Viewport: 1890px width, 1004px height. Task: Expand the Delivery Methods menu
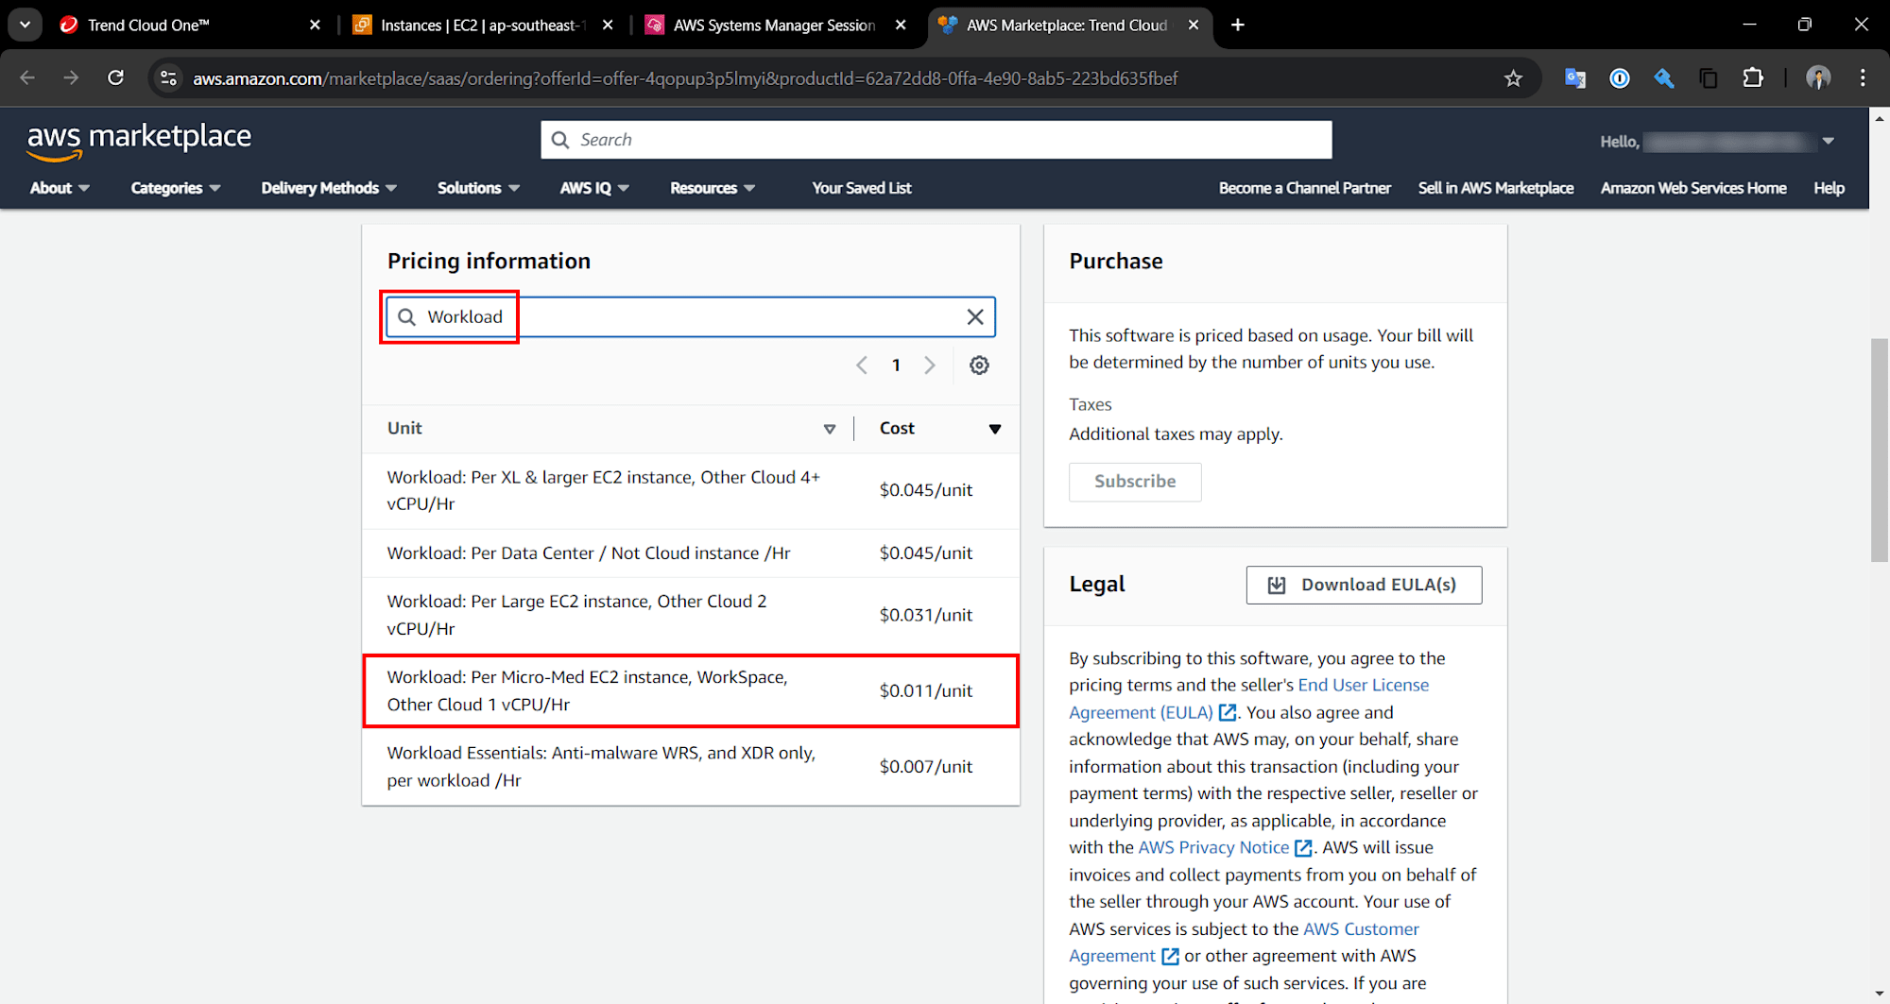click(x=329, y=188)
